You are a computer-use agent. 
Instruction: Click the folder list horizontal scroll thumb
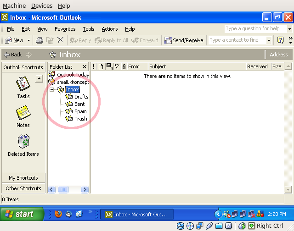(63, 189)
